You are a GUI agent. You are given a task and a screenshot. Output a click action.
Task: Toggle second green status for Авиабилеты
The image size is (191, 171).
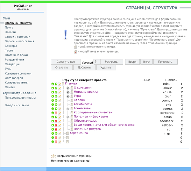click(x=56, y=104)
